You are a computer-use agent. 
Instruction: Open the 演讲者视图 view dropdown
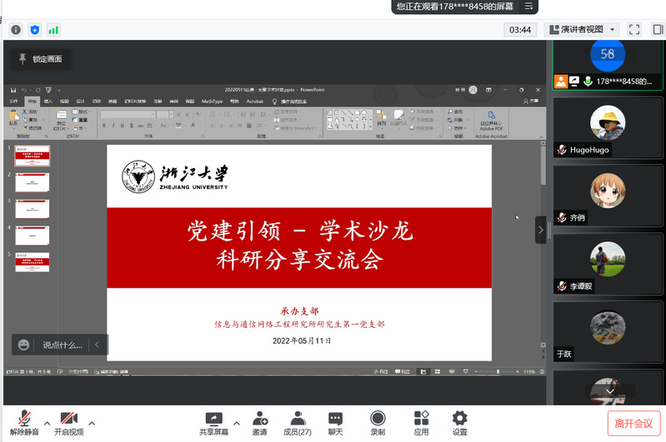pos(582,29)
